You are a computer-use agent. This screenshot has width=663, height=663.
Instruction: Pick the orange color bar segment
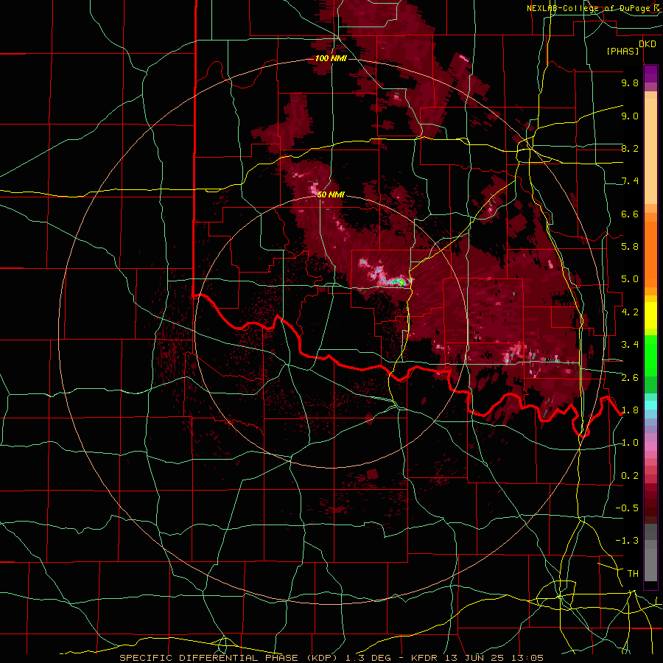point(650,253)
